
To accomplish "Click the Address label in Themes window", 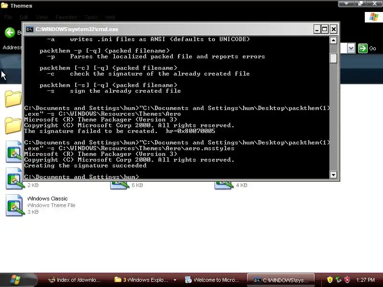I will [x=12, y=47].
